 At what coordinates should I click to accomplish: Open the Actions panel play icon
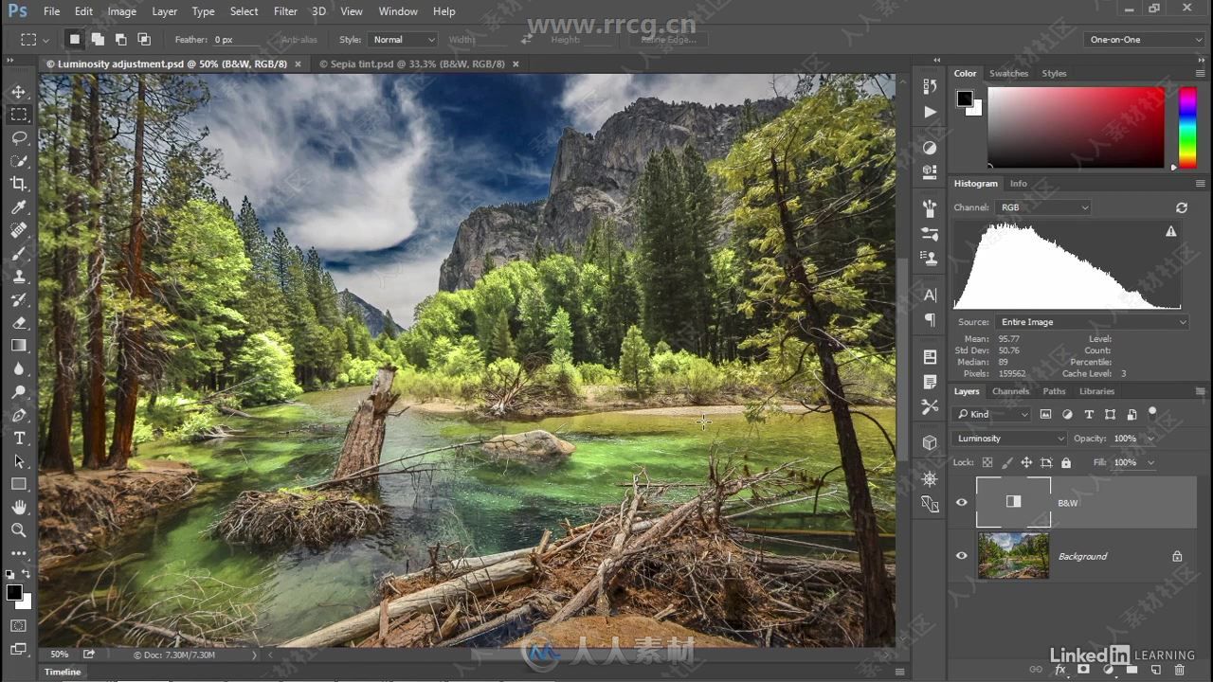[930, 112]
